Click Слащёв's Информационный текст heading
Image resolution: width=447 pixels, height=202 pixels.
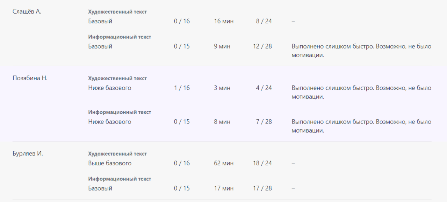point(120,37)
